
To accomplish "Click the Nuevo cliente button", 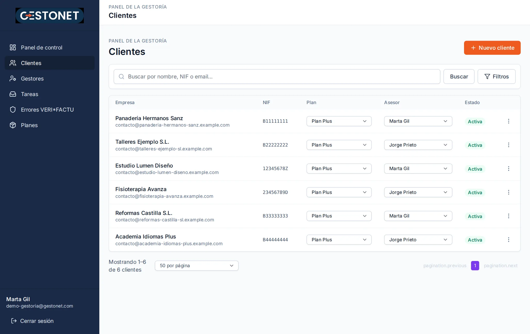I will pos(492,48).
